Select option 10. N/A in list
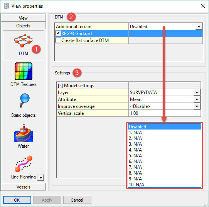 tap(164, 185)
